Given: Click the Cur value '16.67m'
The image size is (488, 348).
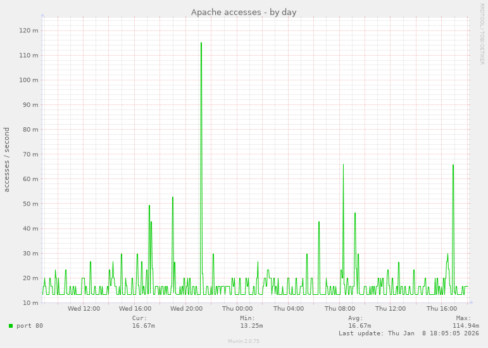Looking at the screenshot, I should coord(144,326).
